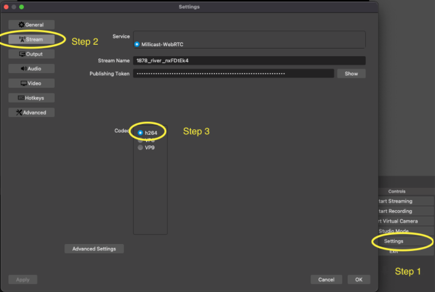Show the publishing token
Screen dimensions: 435x292
[351, 74]
